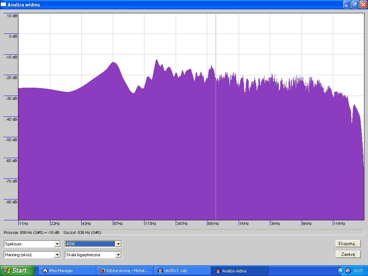Restore down the Analiza widma window
The image size is (368, 276).
[x=355, y=5]
